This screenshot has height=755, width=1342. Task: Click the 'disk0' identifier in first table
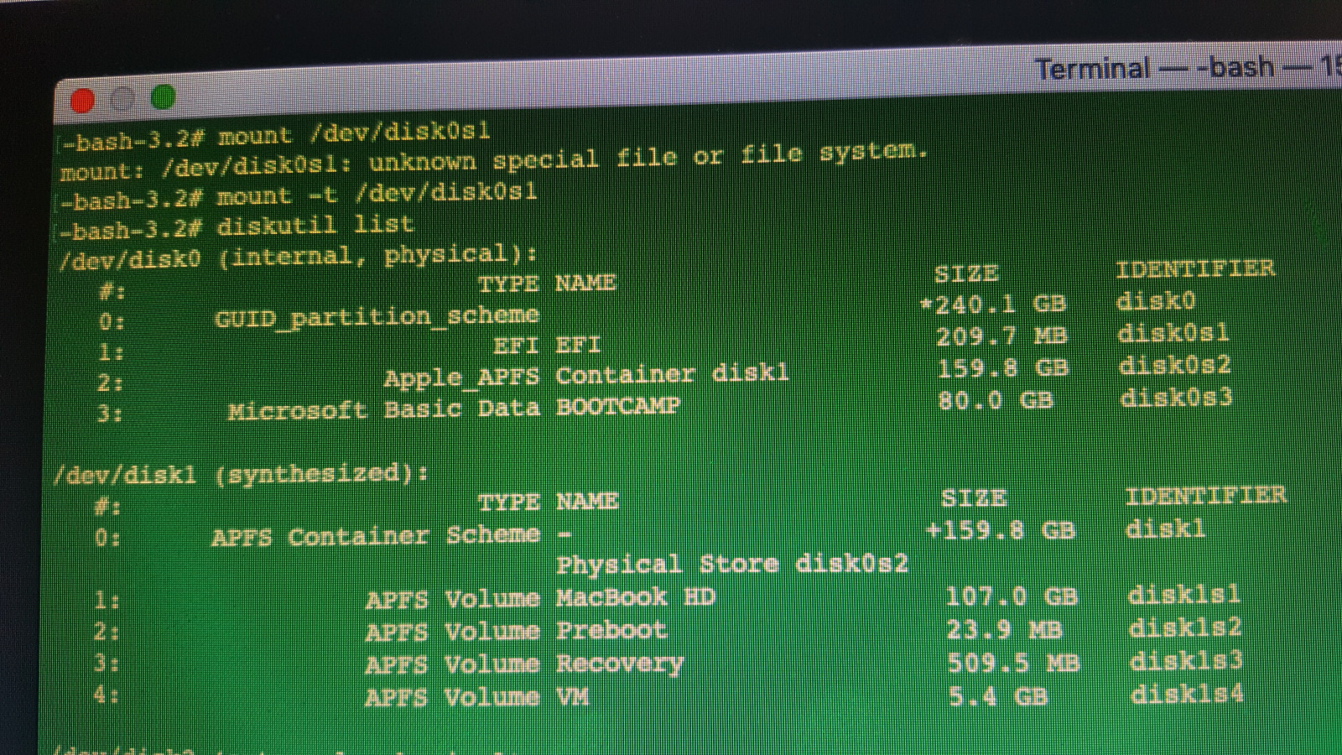1156,301
